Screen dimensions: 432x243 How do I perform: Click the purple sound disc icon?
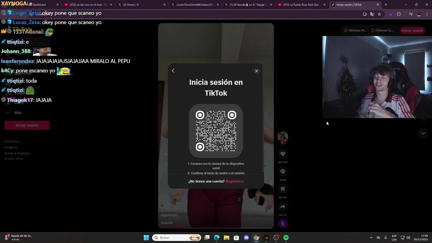pos(283,223)
